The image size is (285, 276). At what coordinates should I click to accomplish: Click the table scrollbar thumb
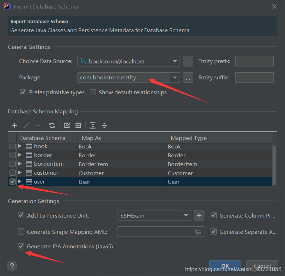click(x=274, y=165)
